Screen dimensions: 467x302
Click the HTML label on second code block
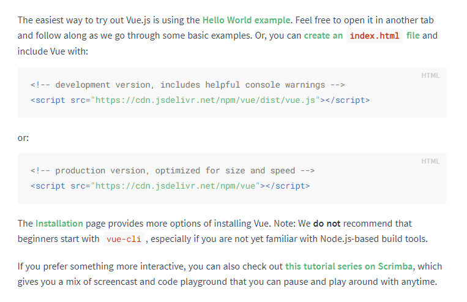[x=430, y=161]
